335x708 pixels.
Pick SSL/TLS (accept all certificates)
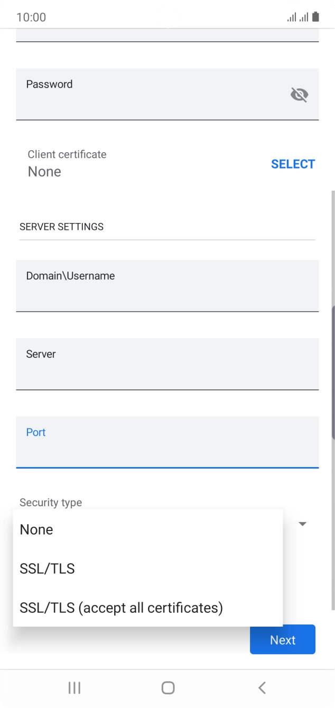120,608
